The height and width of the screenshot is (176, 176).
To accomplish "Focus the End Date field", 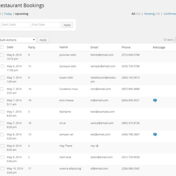I will [45, 25].
